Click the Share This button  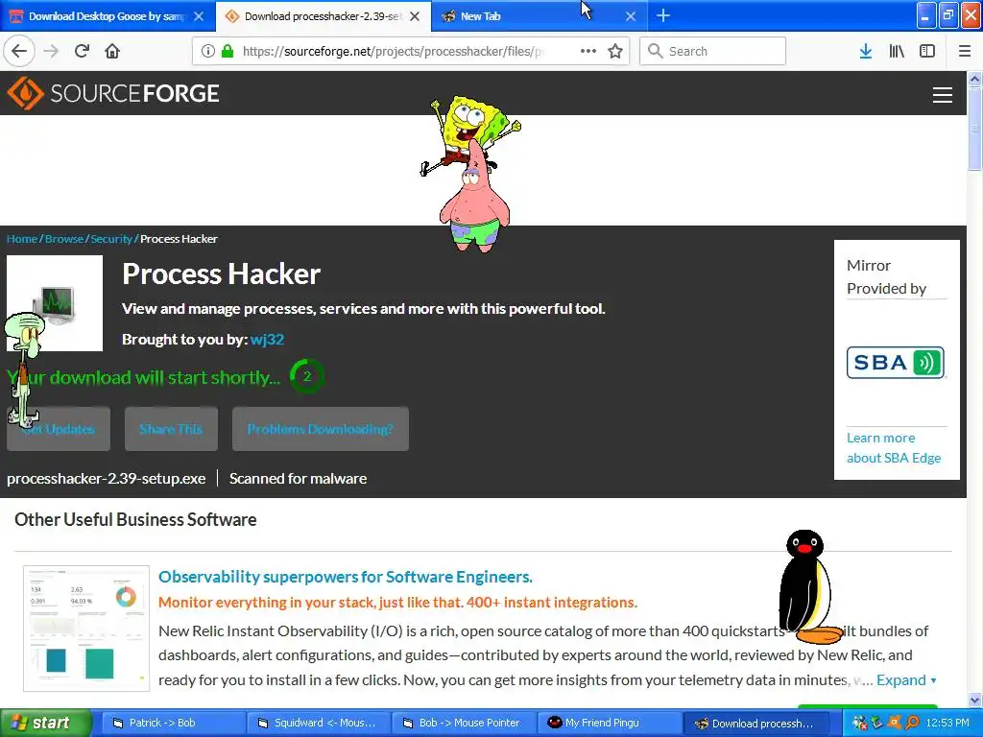click(x=171, y=429)
